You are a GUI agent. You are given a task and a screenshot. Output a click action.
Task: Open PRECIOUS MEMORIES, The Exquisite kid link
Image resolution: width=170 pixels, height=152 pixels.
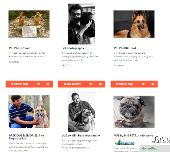27,137
